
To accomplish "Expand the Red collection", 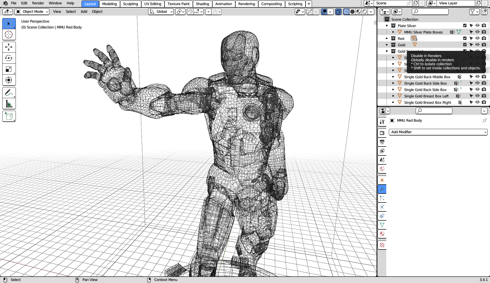I will pyautogui.click(x=387, y=38).
